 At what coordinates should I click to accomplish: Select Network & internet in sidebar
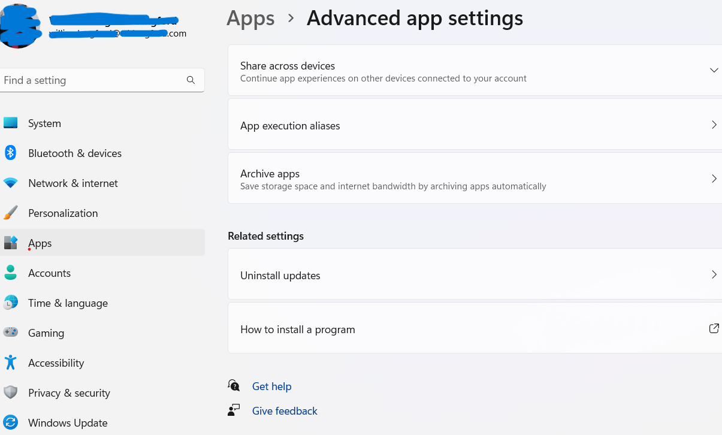click(73, 183)
